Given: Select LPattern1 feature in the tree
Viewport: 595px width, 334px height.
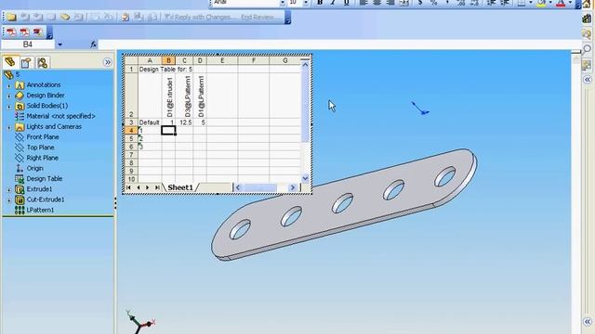Looking at the screenshot, I should [40, 210].
